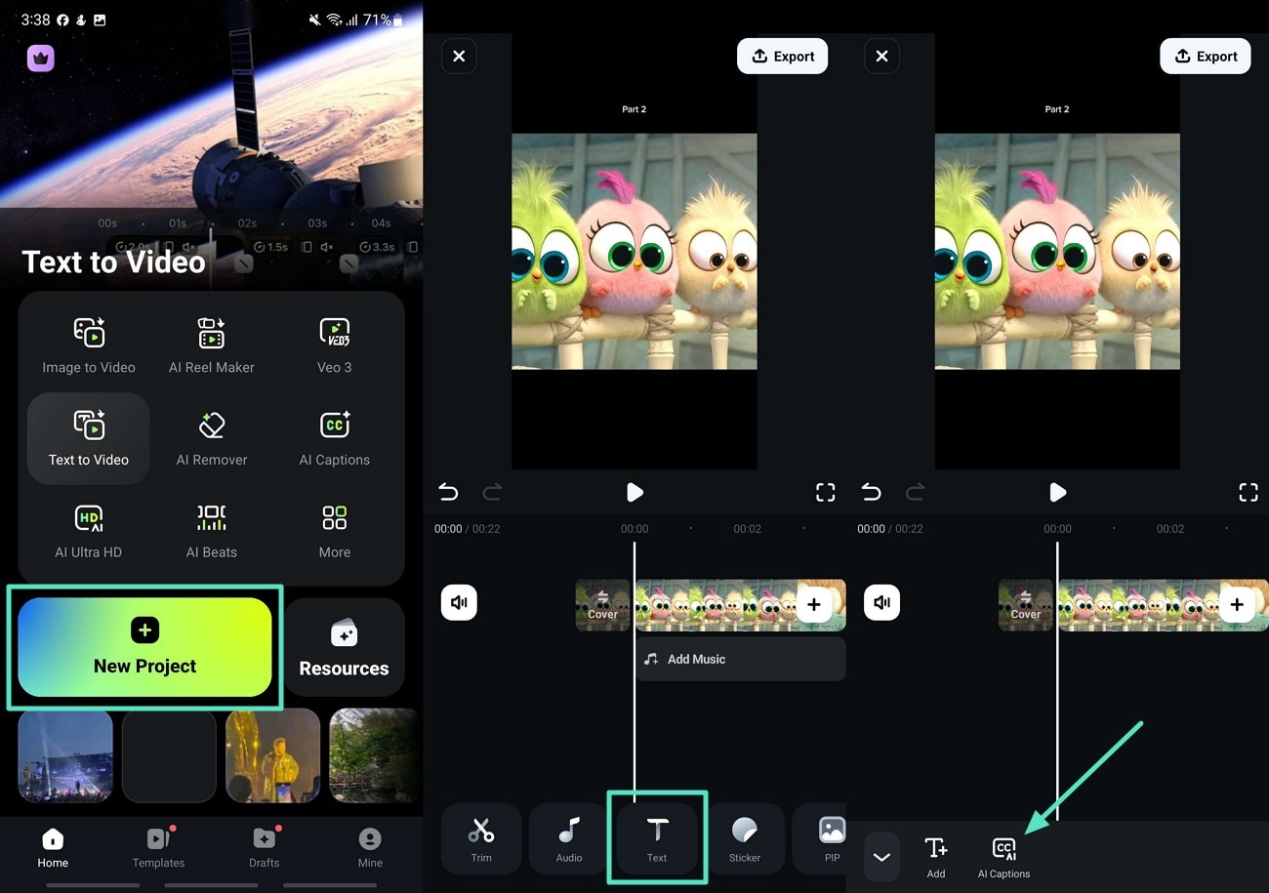The width and height of the screenshot is (1269, 893).
Task: Redo in the right editor
Action: click(916, 492)
